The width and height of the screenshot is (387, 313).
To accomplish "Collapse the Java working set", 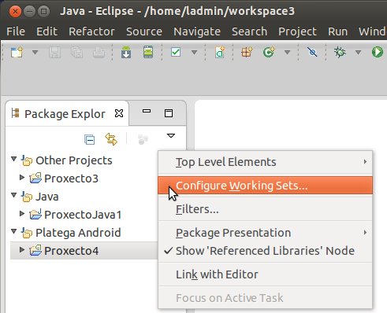I will click(x=14, y=195).
